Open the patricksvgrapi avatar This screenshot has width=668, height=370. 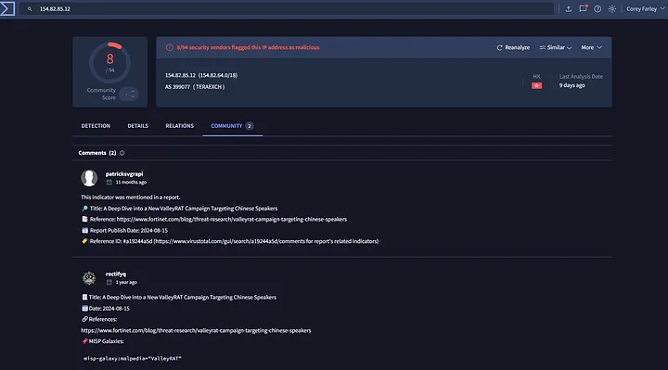click(89, 178)
